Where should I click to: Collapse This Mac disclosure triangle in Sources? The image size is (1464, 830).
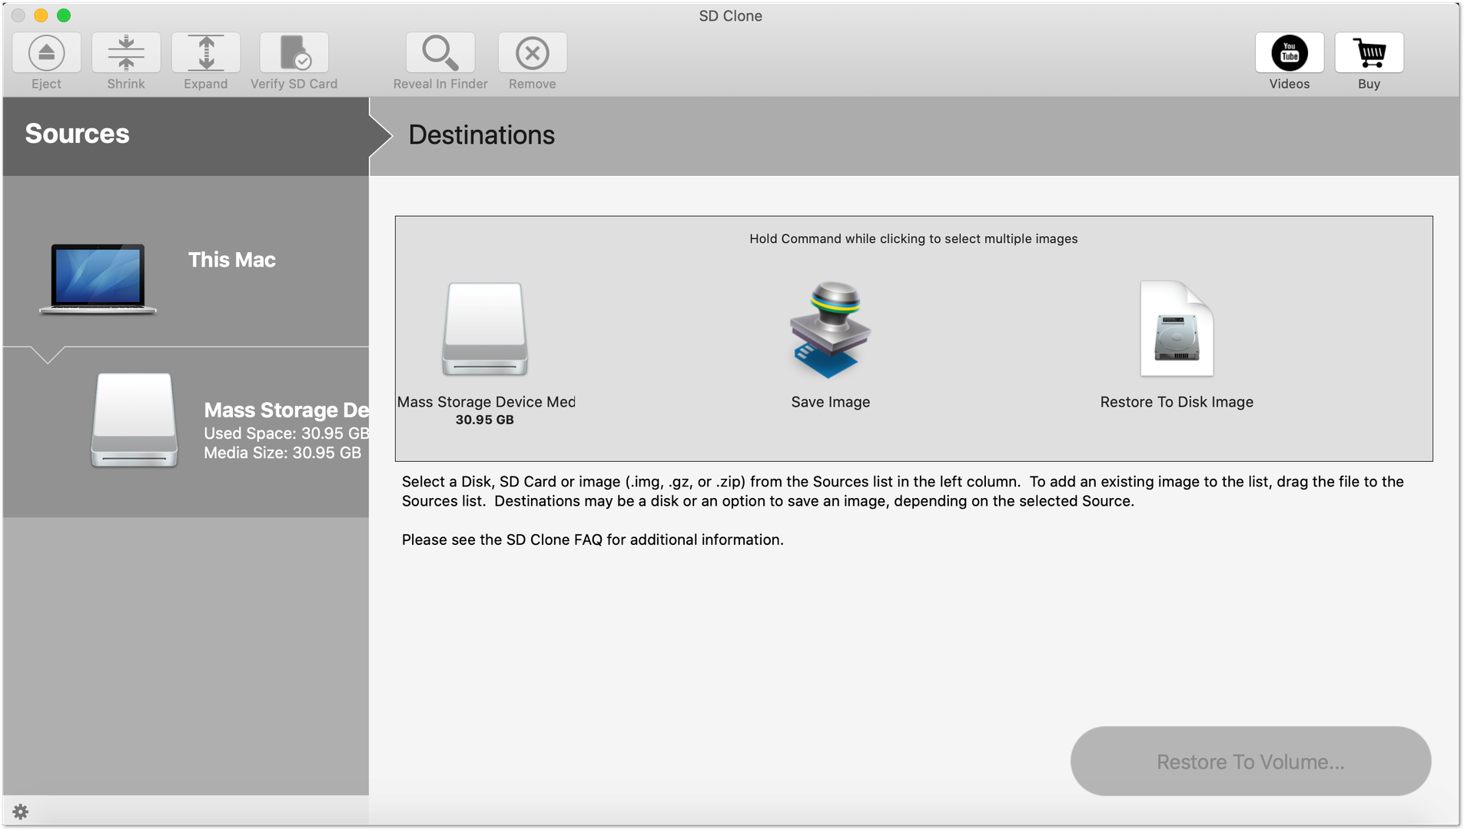pyautogui.click(x=48, y=355)
